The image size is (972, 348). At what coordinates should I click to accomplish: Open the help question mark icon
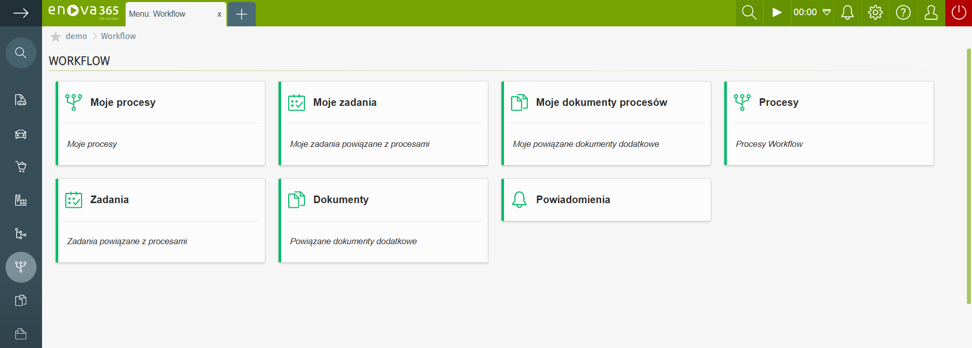point(903,13)
